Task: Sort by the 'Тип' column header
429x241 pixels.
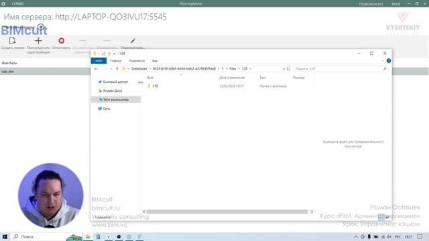Action: [x=262, y=78]
